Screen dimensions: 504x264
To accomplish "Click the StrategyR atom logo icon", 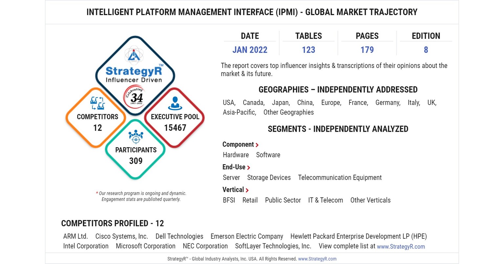I will click(134, 55).
